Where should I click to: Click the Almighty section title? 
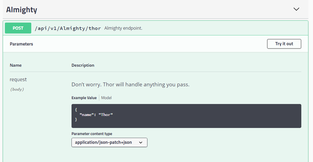coord(21,10)
